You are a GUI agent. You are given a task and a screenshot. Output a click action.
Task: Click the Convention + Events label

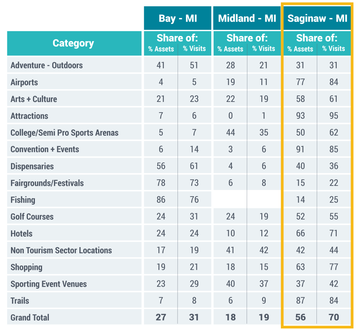point(45,149)
